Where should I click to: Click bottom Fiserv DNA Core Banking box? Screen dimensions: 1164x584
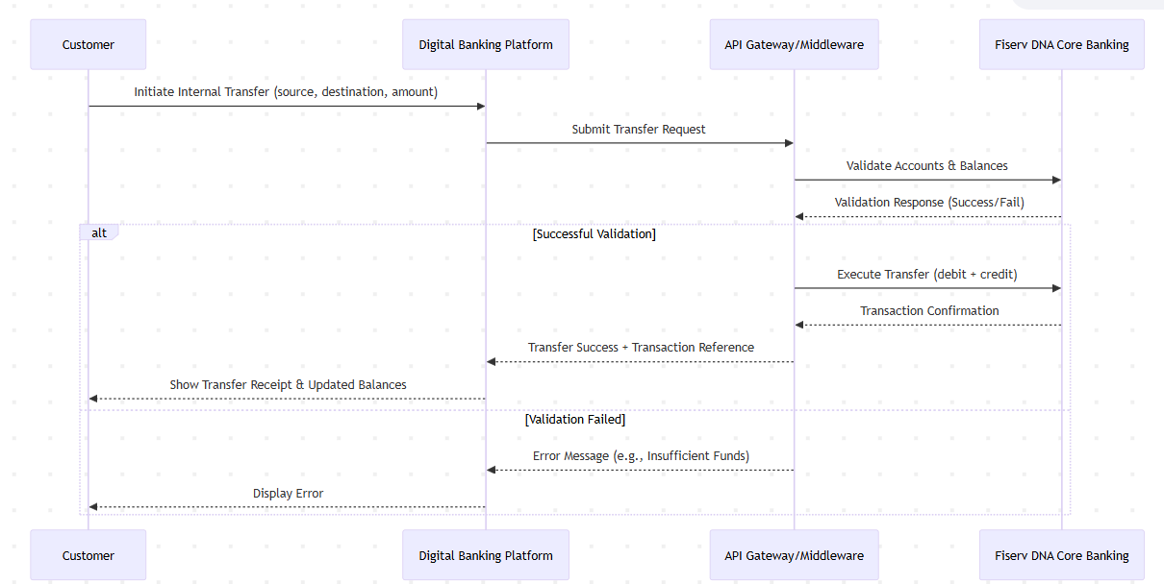pos(1061,555)
